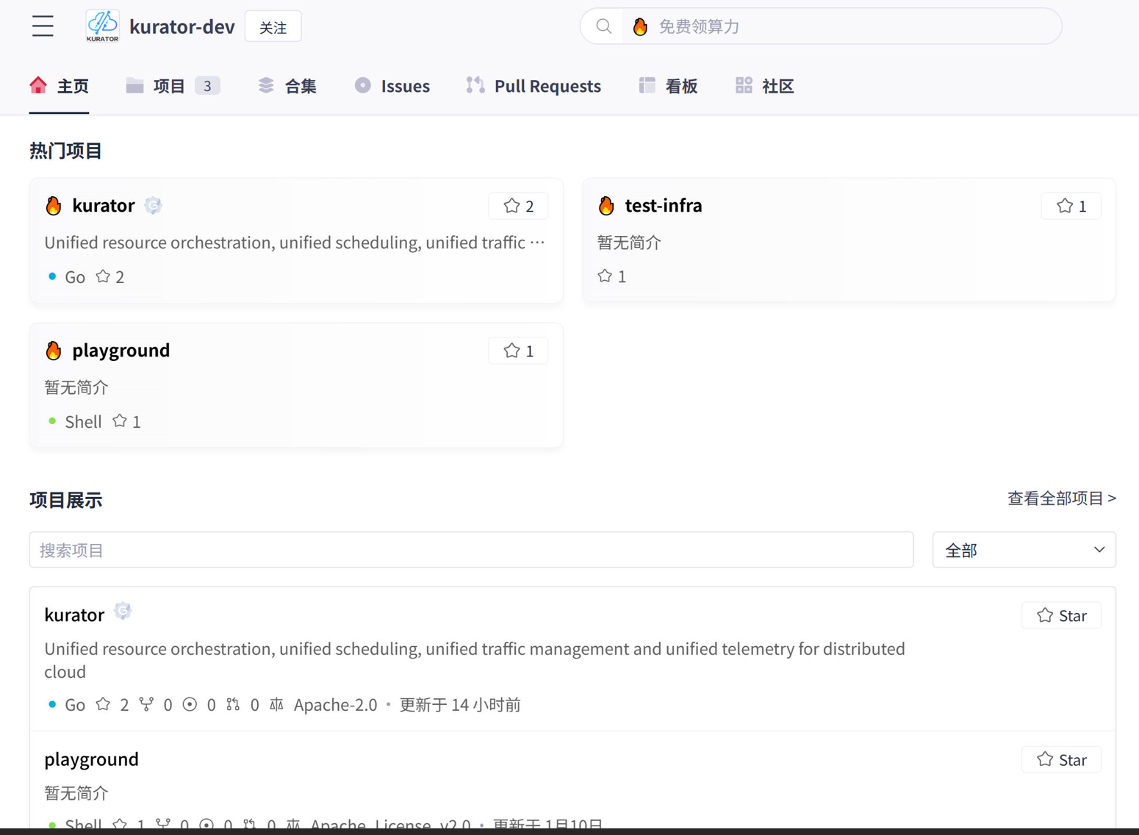The image size is (1139, 835).
Task: Open the 社区 tab
Action: (765, 86)
